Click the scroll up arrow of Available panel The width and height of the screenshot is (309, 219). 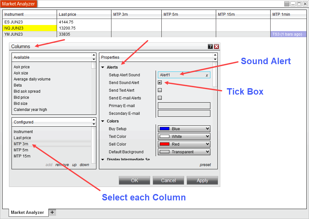94,55
